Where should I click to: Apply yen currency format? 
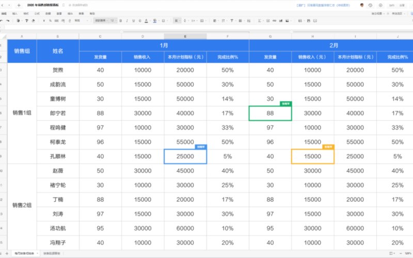tap(44, 21)
